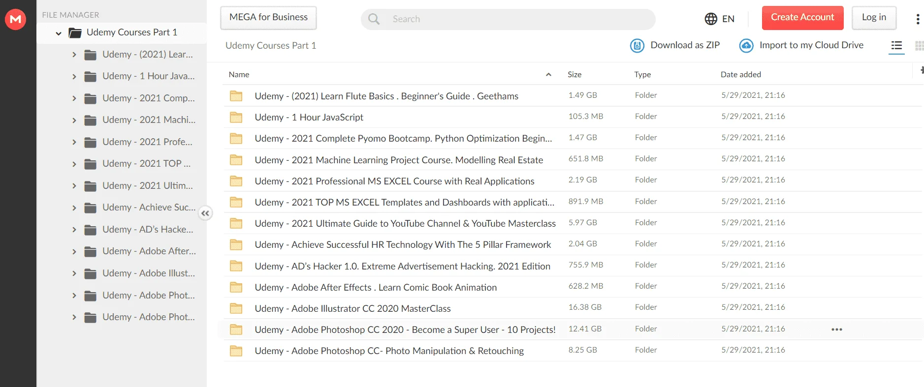Click the 16.38 GB size value
The image size is (924, 387).
585,307
